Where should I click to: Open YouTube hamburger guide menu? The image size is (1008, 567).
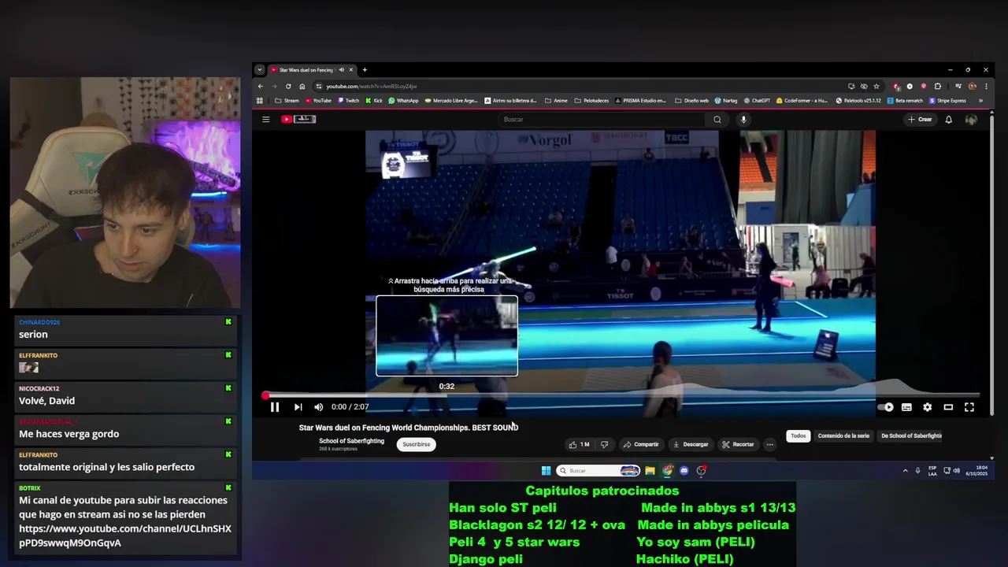265,120
